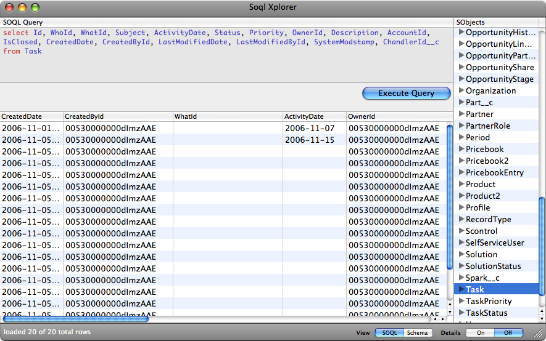Turn Details Off
The height and width of the screenshot is (341, 546).
[x=508, y=332]
